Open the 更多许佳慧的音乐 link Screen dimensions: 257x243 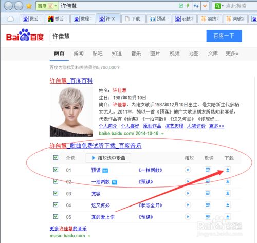[68, 229]
